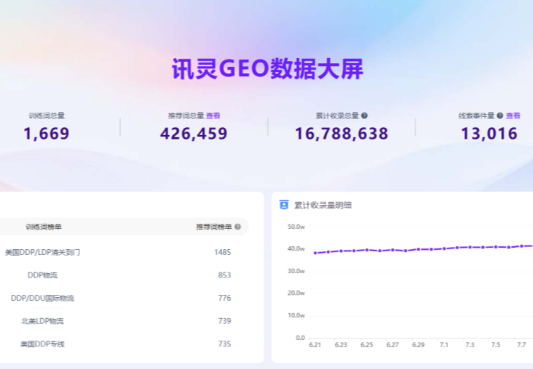533x369 pixels.
Task: Click the 推荐词总量 figure 426,459
Action: (194, 134)
